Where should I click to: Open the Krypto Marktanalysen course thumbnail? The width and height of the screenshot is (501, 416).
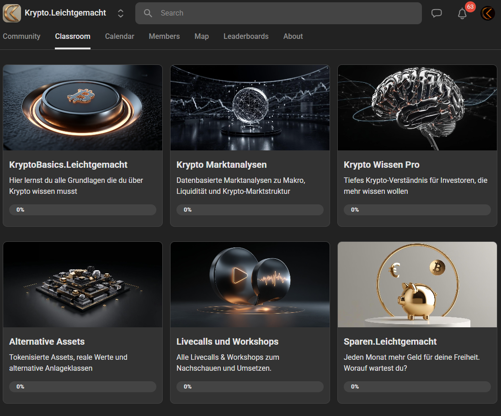coord(250,108)
